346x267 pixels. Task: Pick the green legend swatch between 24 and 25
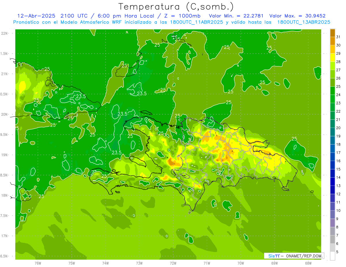332,91
